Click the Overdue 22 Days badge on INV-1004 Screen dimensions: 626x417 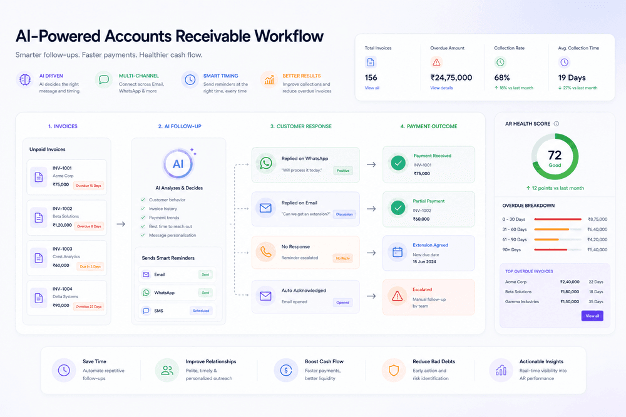[89, 306]
